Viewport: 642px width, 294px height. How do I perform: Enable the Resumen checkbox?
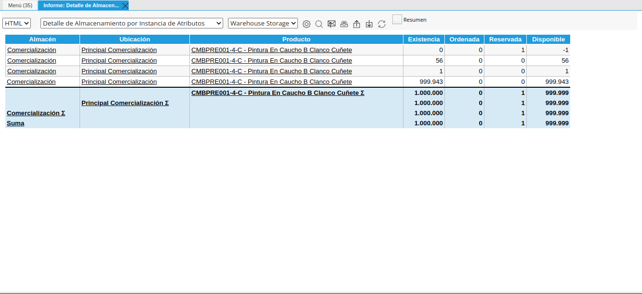click(397, 19)
